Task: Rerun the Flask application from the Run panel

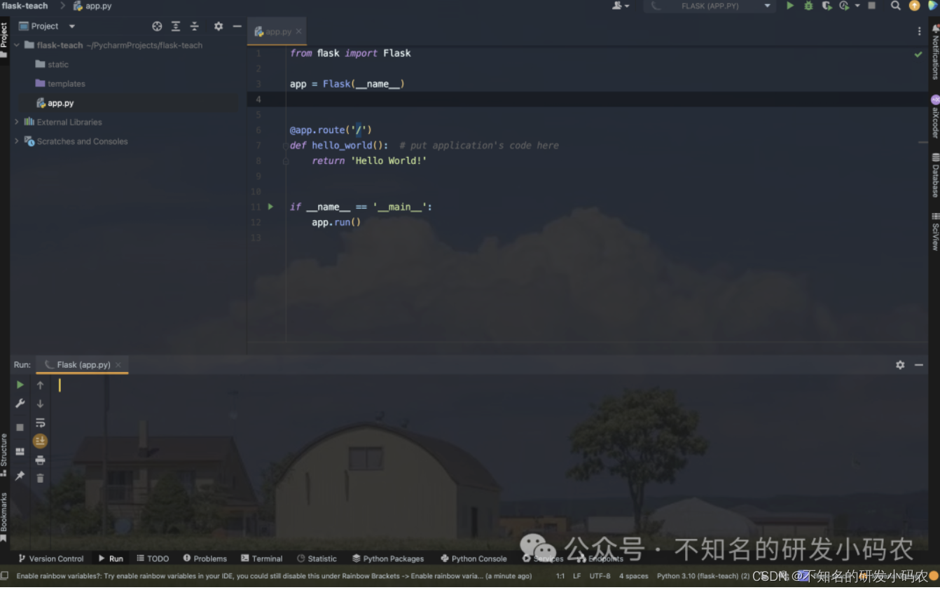Action: (x=20, y=385)
